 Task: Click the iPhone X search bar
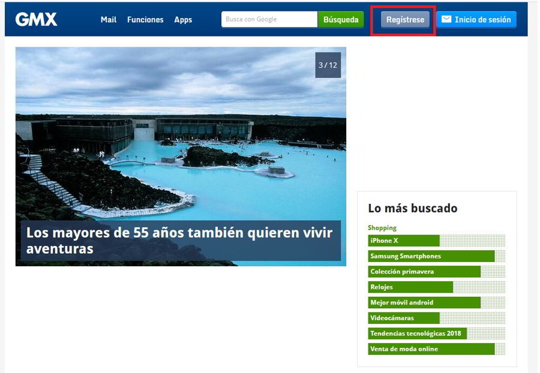[x=403, y=240]
